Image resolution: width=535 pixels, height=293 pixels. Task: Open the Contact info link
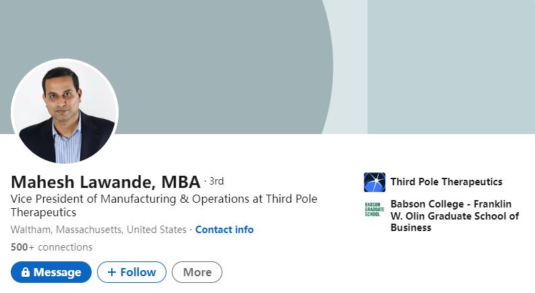tap(224, 230)
